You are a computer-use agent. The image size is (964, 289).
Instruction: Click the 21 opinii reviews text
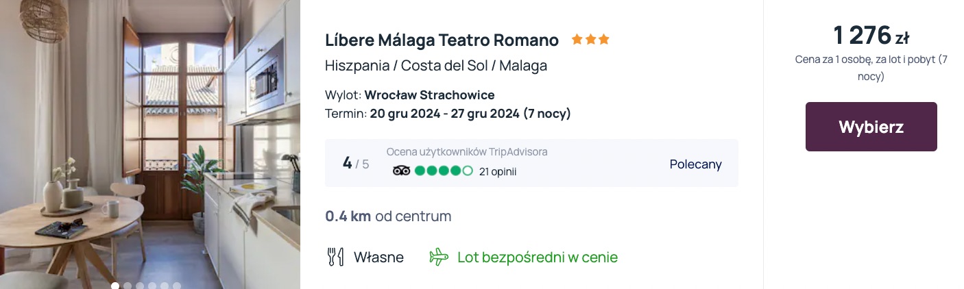point(498,172)
